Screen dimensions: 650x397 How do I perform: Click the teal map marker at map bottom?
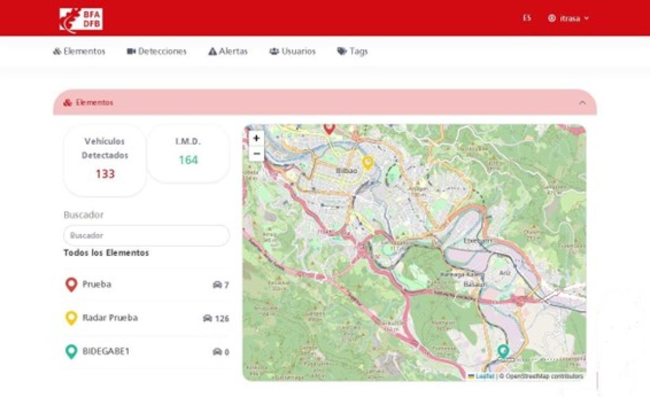pyautogui.click(x=503, y=351)
